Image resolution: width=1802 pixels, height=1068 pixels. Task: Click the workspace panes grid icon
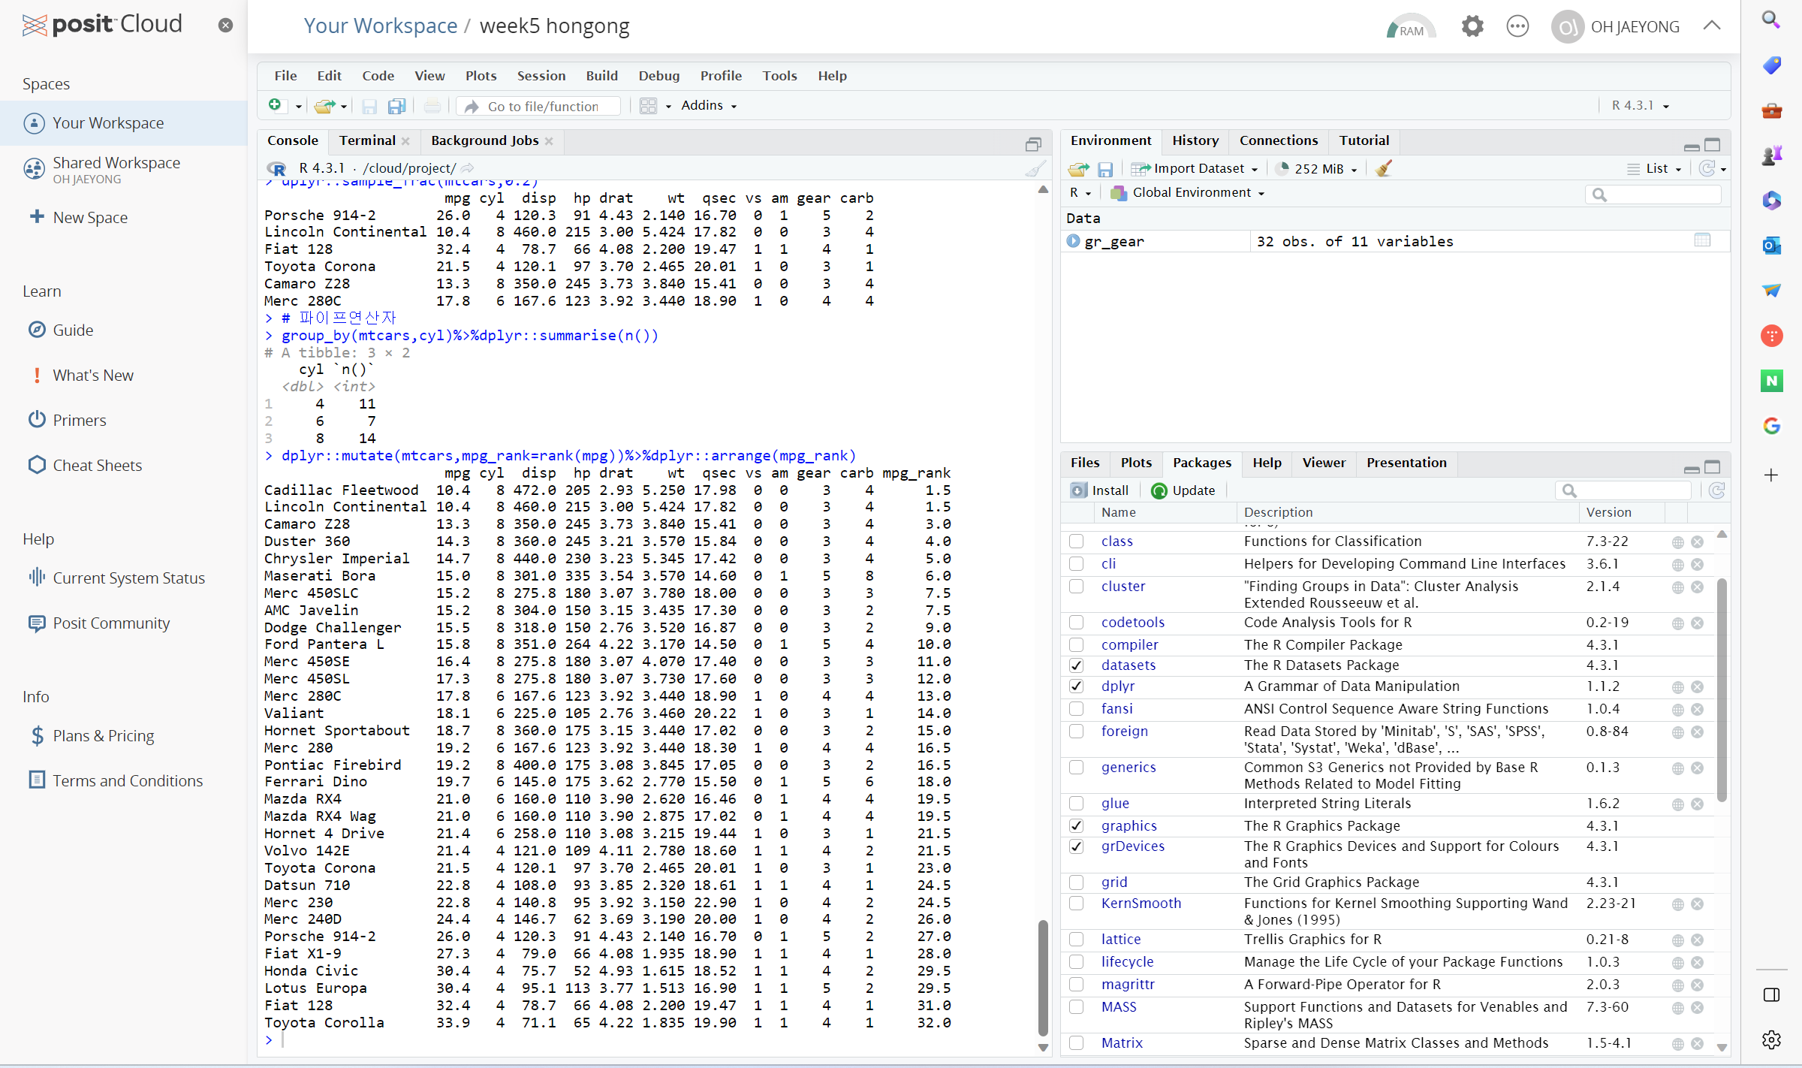pos(648,106)
